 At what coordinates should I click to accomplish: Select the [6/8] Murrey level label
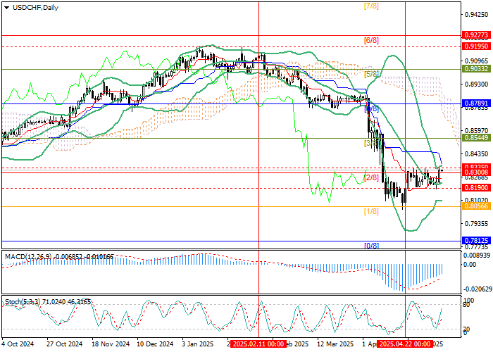click(x=371, y=41)
